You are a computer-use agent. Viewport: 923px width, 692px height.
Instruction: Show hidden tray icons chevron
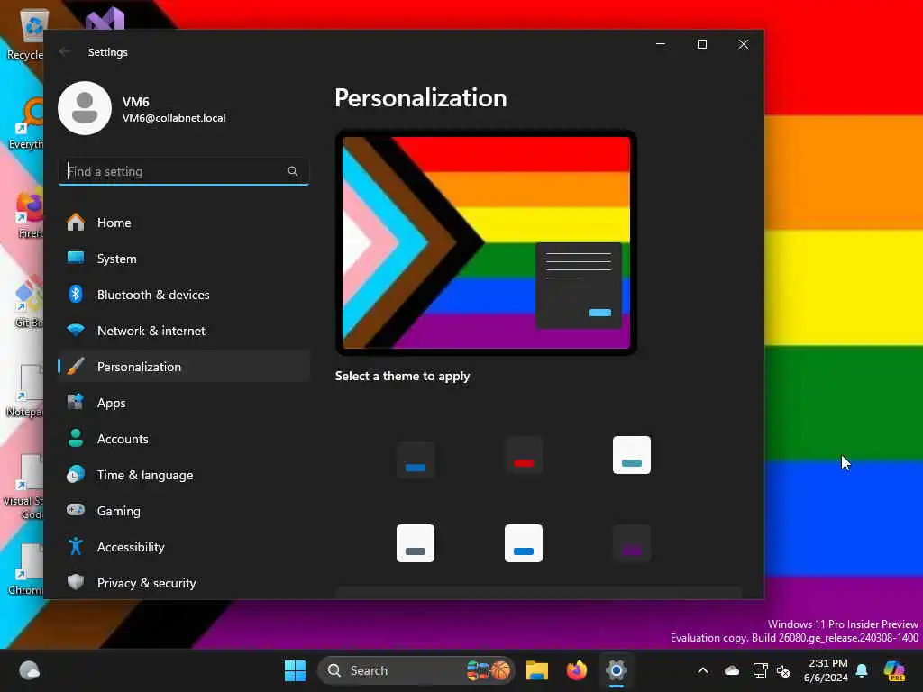[703, 670]
